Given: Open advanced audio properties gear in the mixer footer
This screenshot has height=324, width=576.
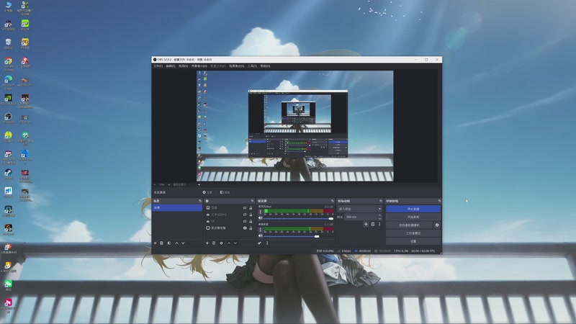Looking at the screenshot, I should click(x=259, y=243).
